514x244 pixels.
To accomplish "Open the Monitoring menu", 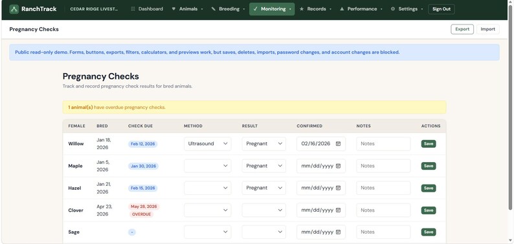I will pyautogui.click(x=272, y=9).
